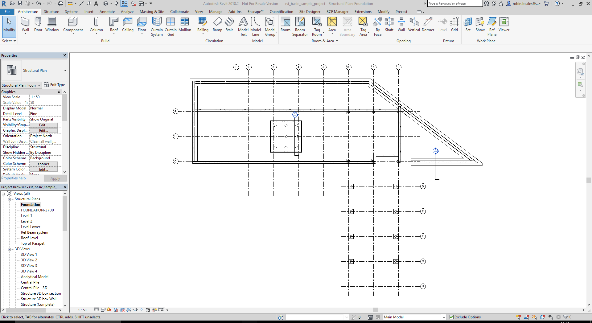Open the Structure ribbon tab
The image size is (592, 323).
51,12
